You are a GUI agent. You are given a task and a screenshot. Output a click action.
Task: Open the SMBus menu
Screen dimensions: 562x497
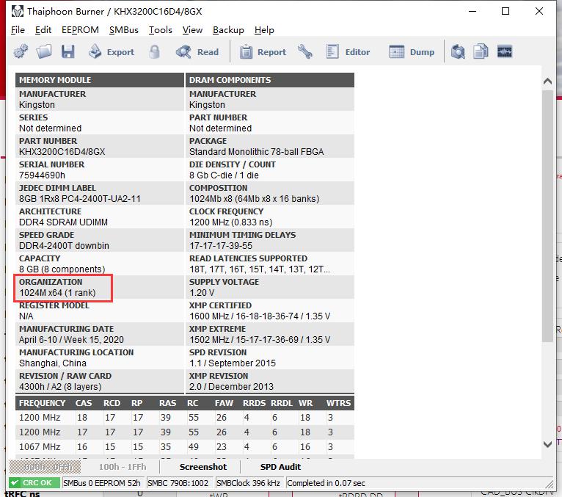coord(123,30)
